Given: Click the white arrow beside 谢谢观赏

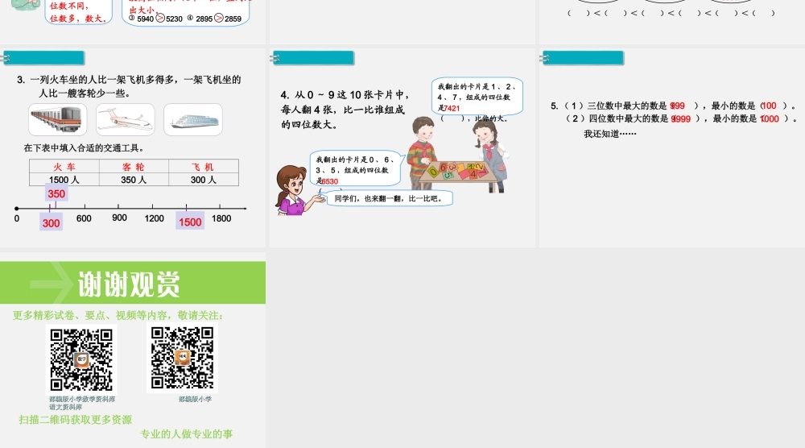Looking at the screenshot, I should 52,283.
